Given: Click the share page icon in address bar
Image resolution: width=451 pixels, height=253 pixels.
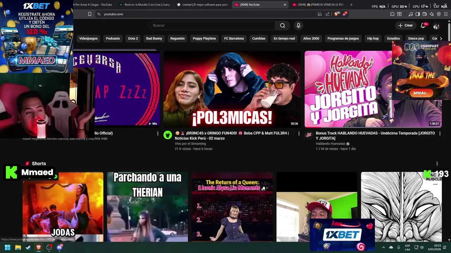Looking at the screenshot, I should click(328, 14).
